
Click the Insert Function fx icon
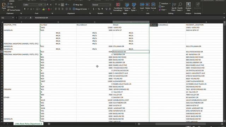[31, 18]
